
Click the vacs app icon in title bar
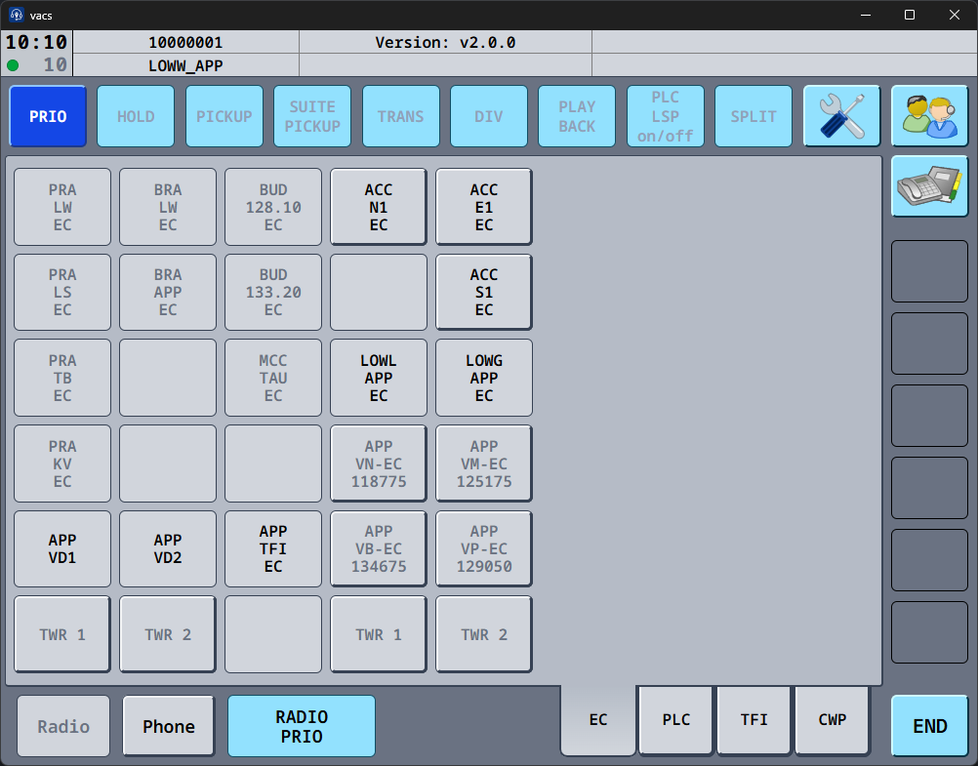point(17,15)
